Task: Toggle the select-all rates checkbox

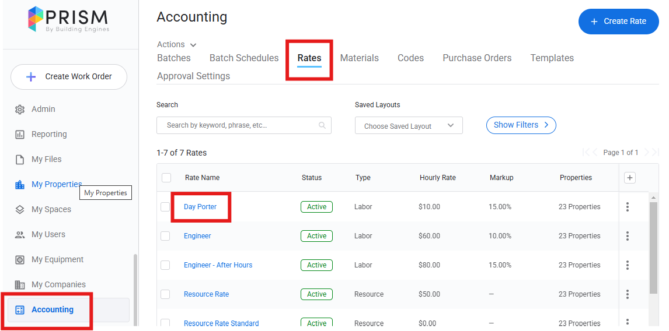Action: tap(166, 178)
